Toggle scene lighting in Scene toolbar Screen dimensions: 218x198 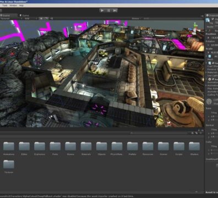click(x=41, y=19)
